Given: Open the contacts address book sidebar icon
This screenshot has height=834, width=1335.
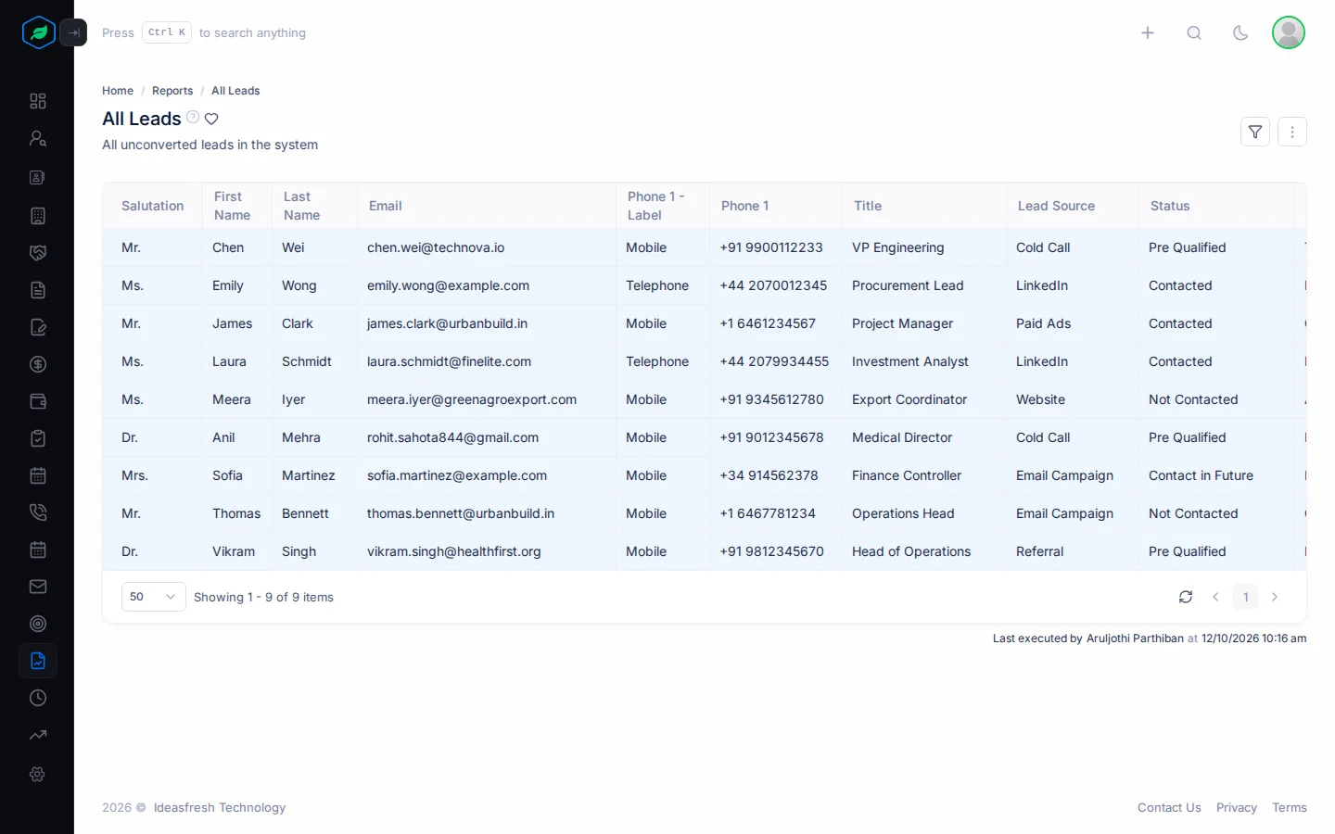Looking at the screenshot, I should pyautogui.click(x=38, y=177).
